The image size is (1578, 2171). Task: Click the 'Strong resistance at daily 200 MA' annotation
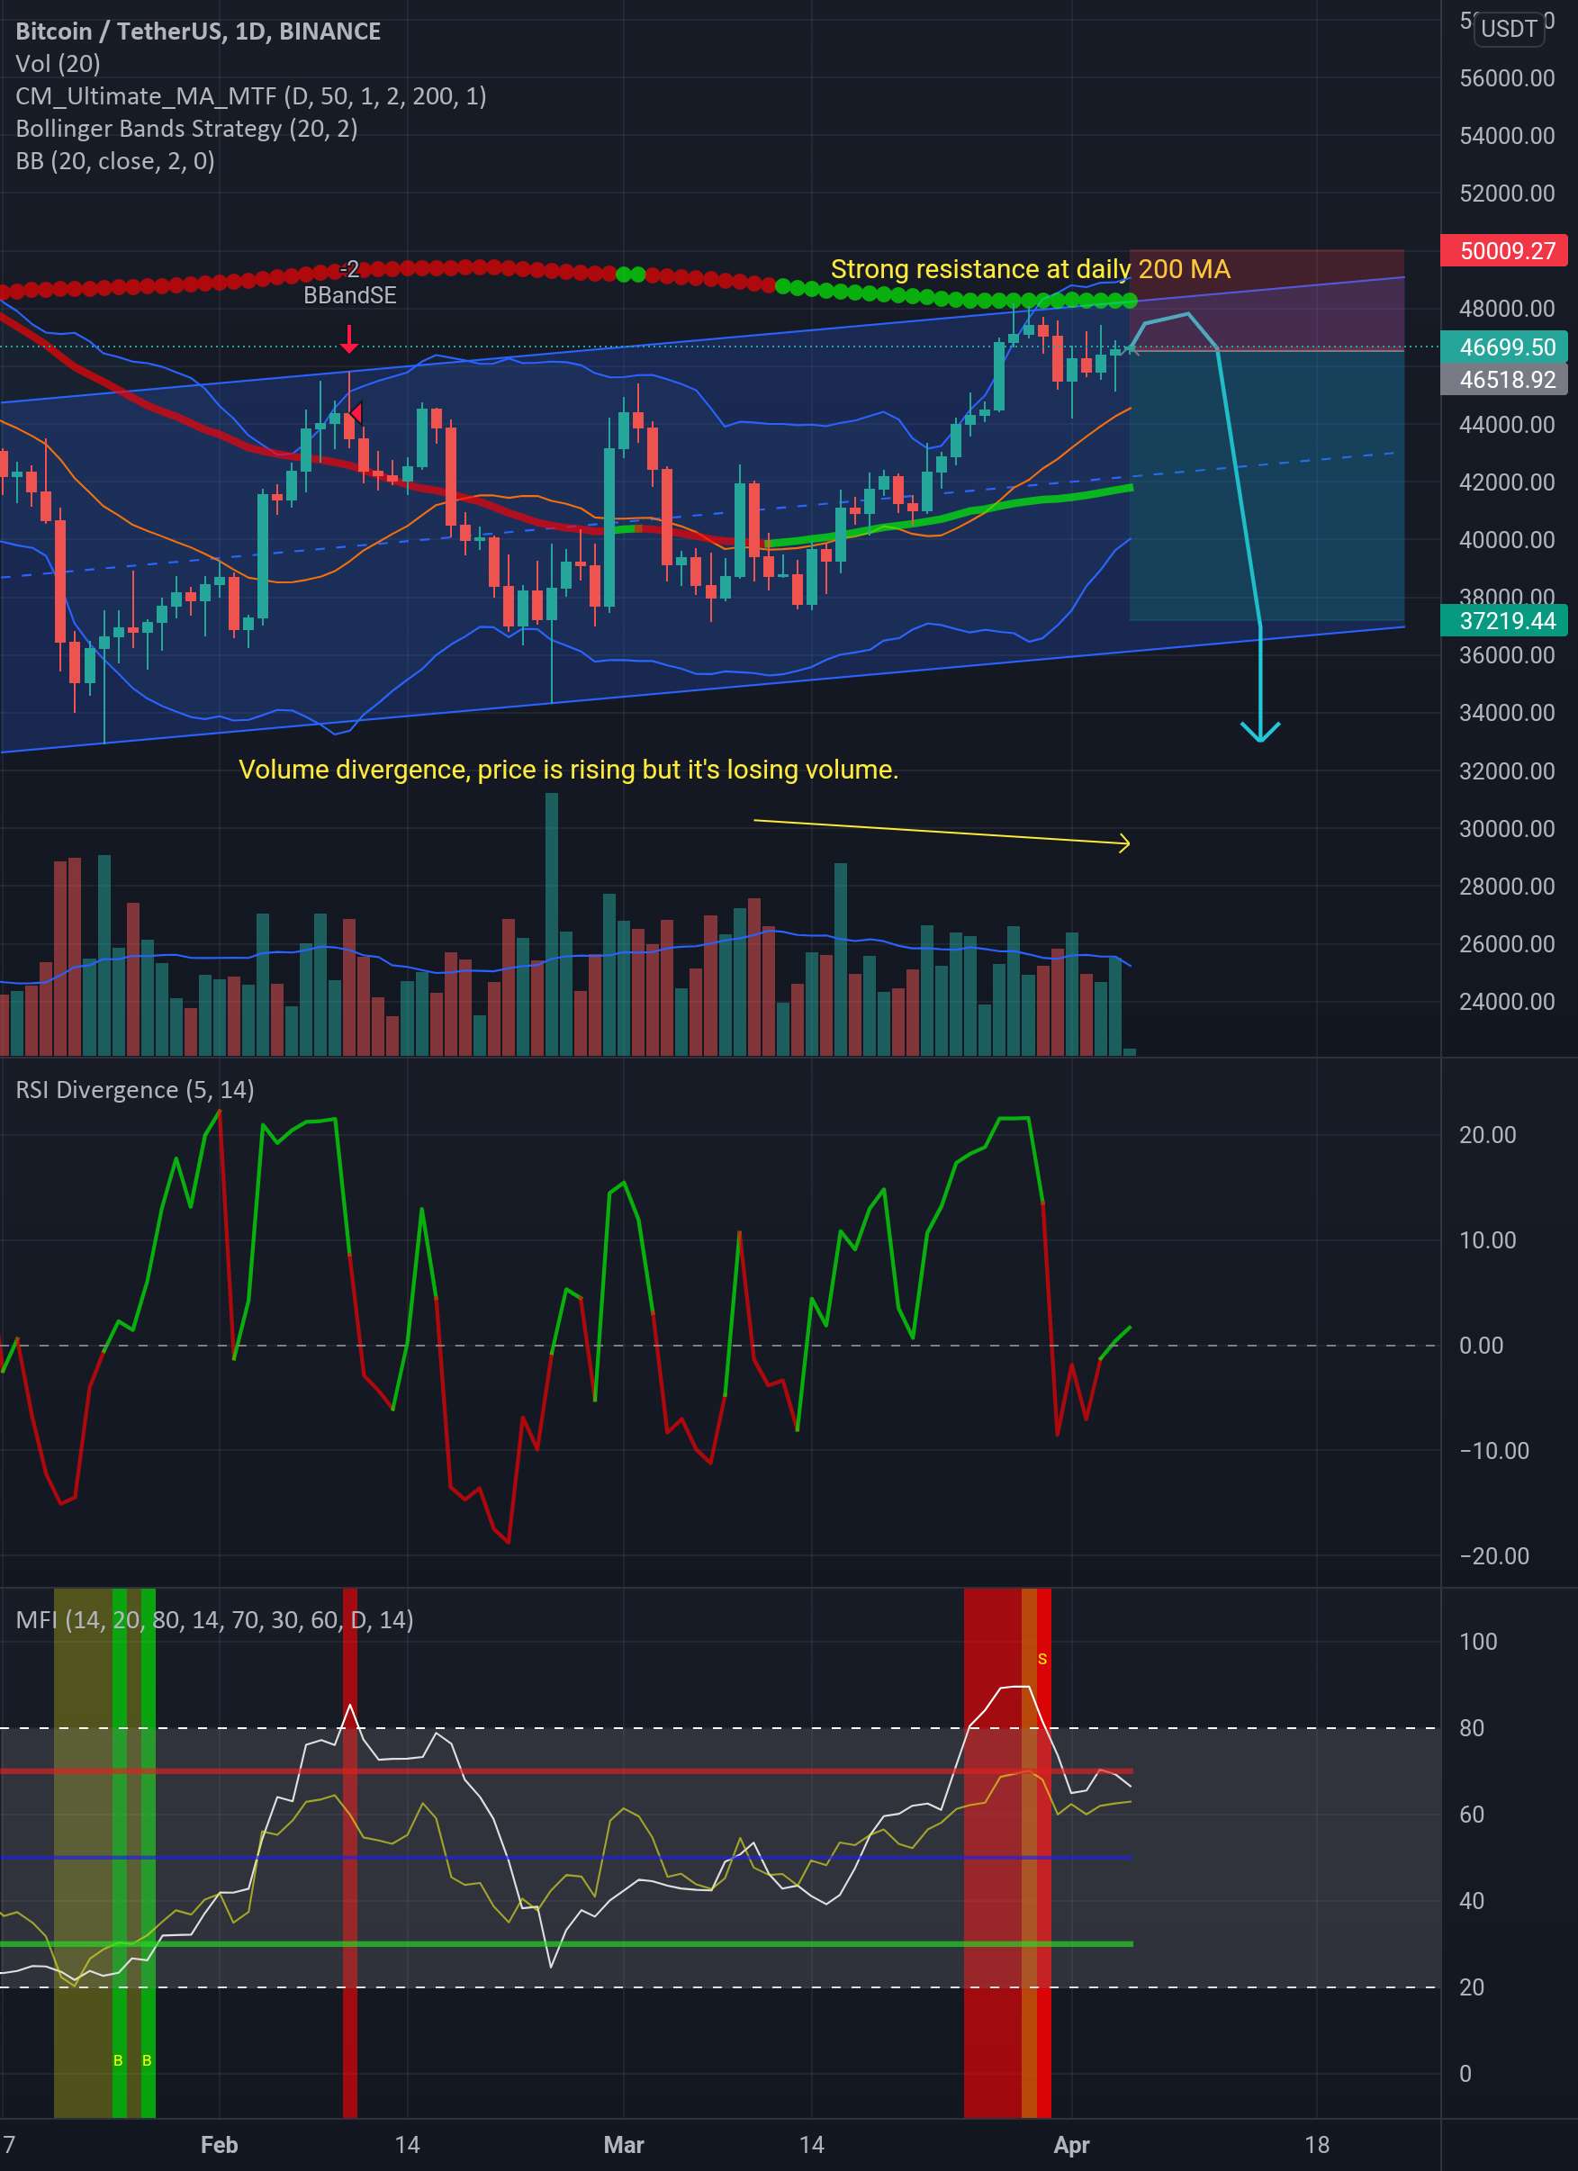pos(1031,269)
